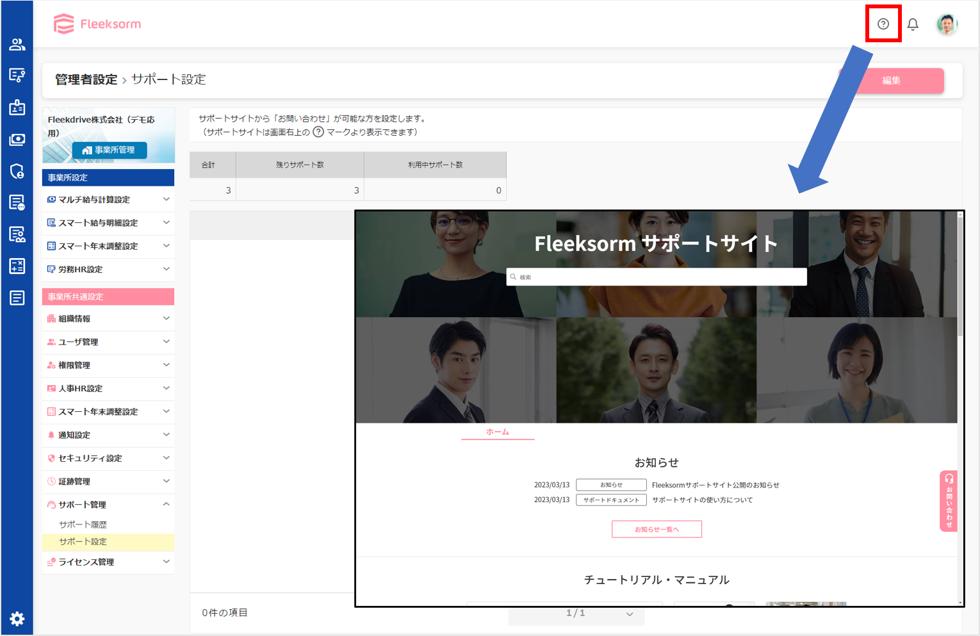
Task: Select the ホーム tab on the support site
Action: click(498, 432)
